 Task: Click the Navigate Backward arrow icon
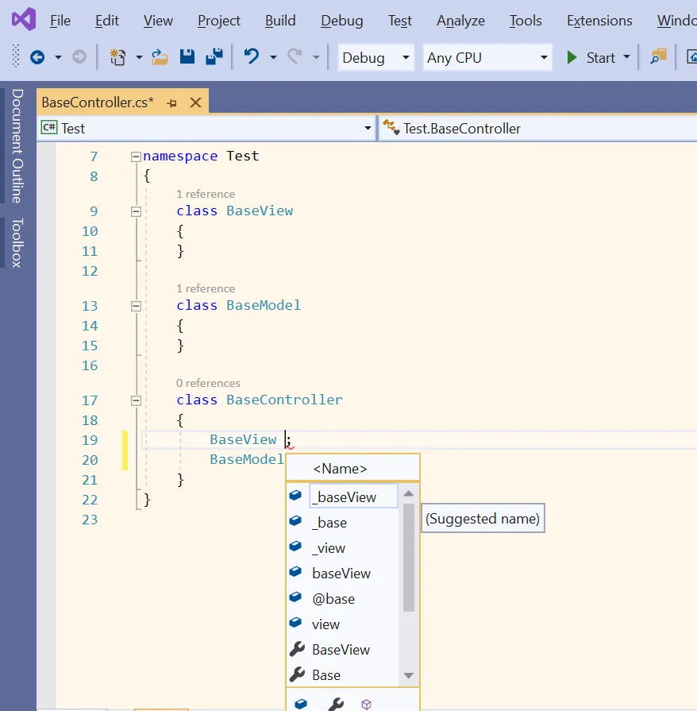(x=37, y=57)
